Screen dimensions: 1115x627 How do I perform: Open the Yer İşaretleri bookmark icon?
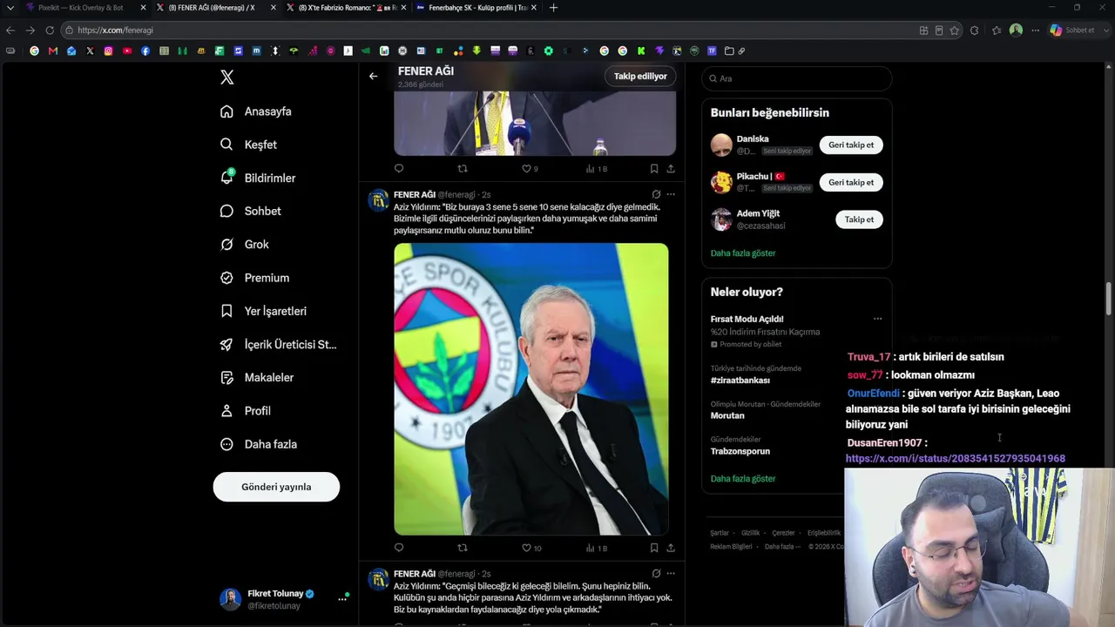226,311
